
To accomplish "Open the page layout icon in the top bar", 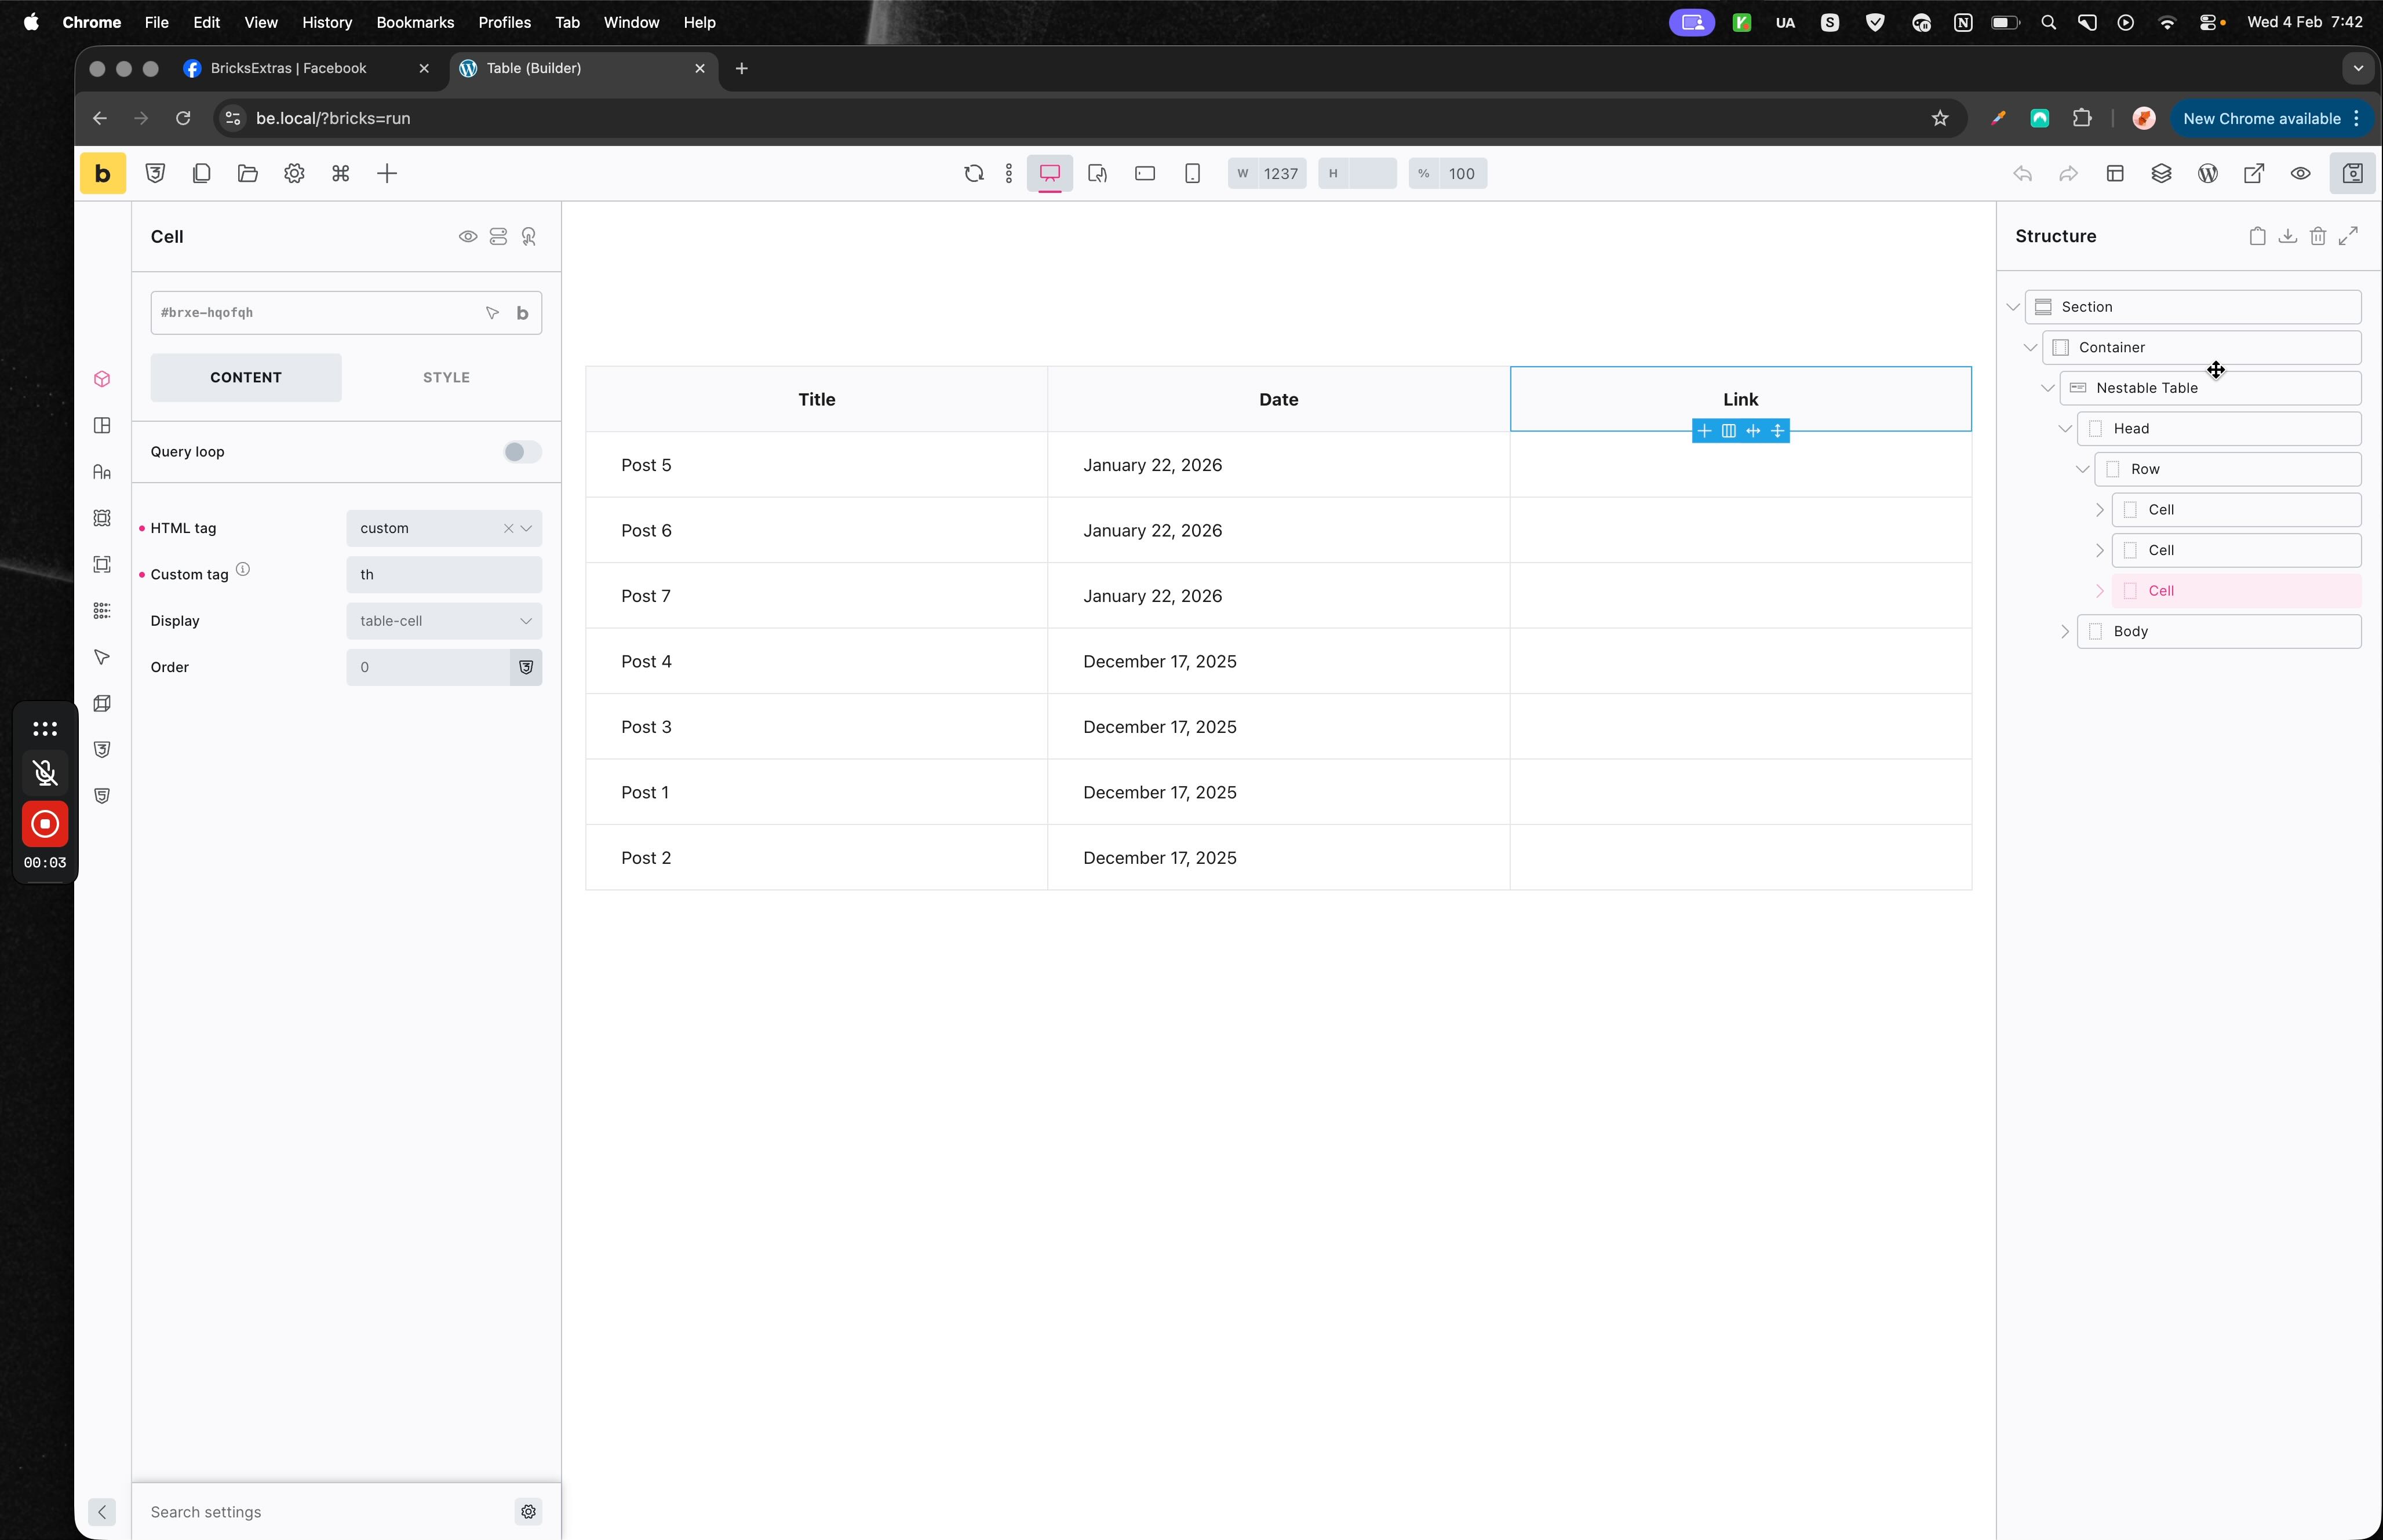I will tap(2115, 173).
